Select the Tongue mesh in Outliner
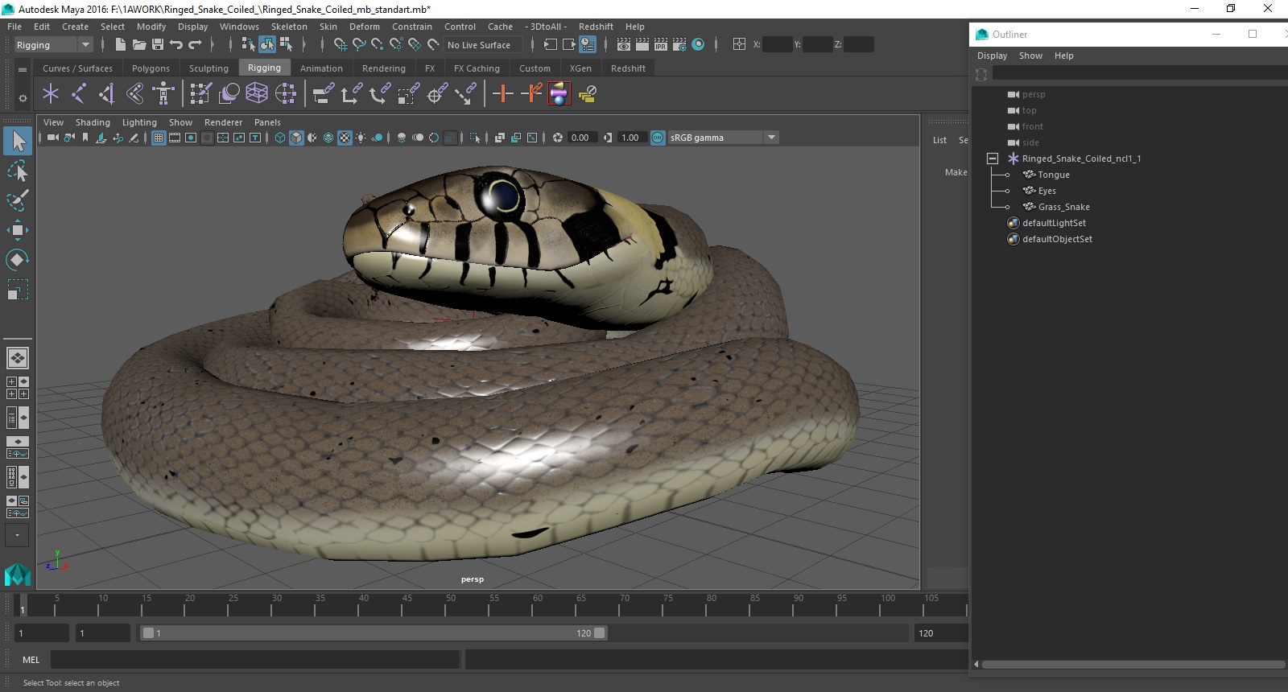This screenshot has height=692, width=1288. click(1054, 175)
